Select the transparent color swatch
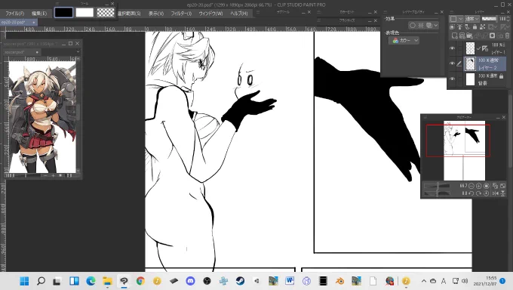513x290 pixels. [106, 12]
